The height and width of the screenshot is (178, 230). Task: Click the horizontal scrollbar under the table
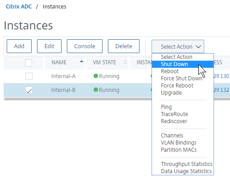[78, 99]
